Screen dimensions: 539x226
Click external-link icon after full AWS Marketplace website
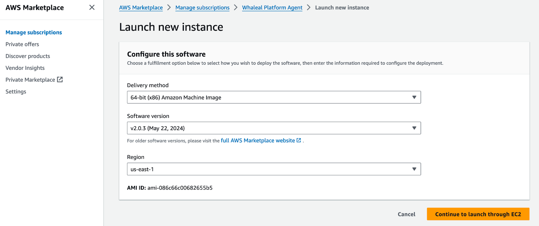click(299, 140)
